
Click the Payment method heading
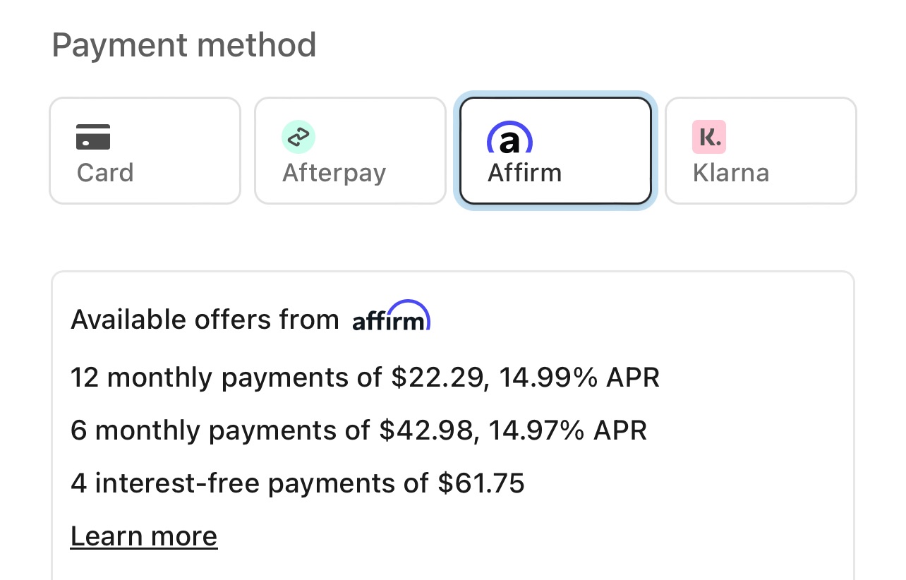click(x=184, y=45)
